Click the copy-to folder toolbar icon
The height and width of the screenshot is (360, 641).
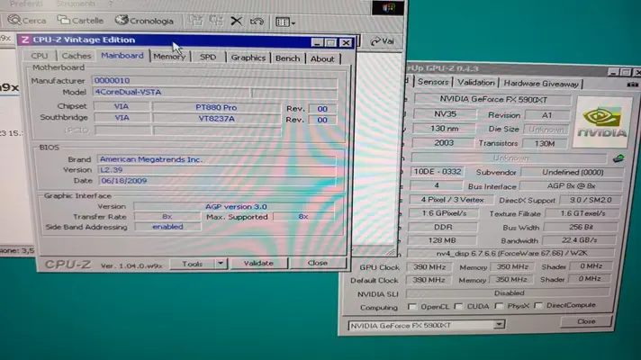pyautogui.click(x=216, y=21)
